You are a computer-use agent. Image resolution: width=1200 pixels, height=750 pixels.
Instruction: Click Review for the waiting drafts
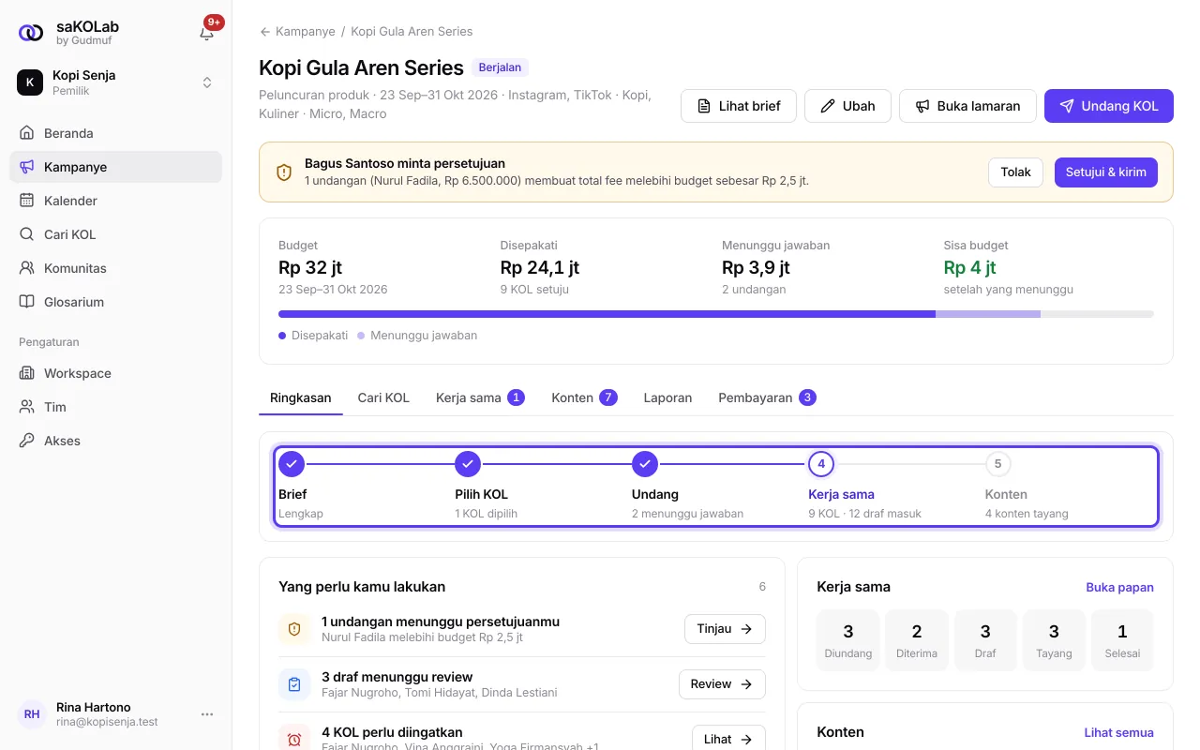tap(722, 684)
